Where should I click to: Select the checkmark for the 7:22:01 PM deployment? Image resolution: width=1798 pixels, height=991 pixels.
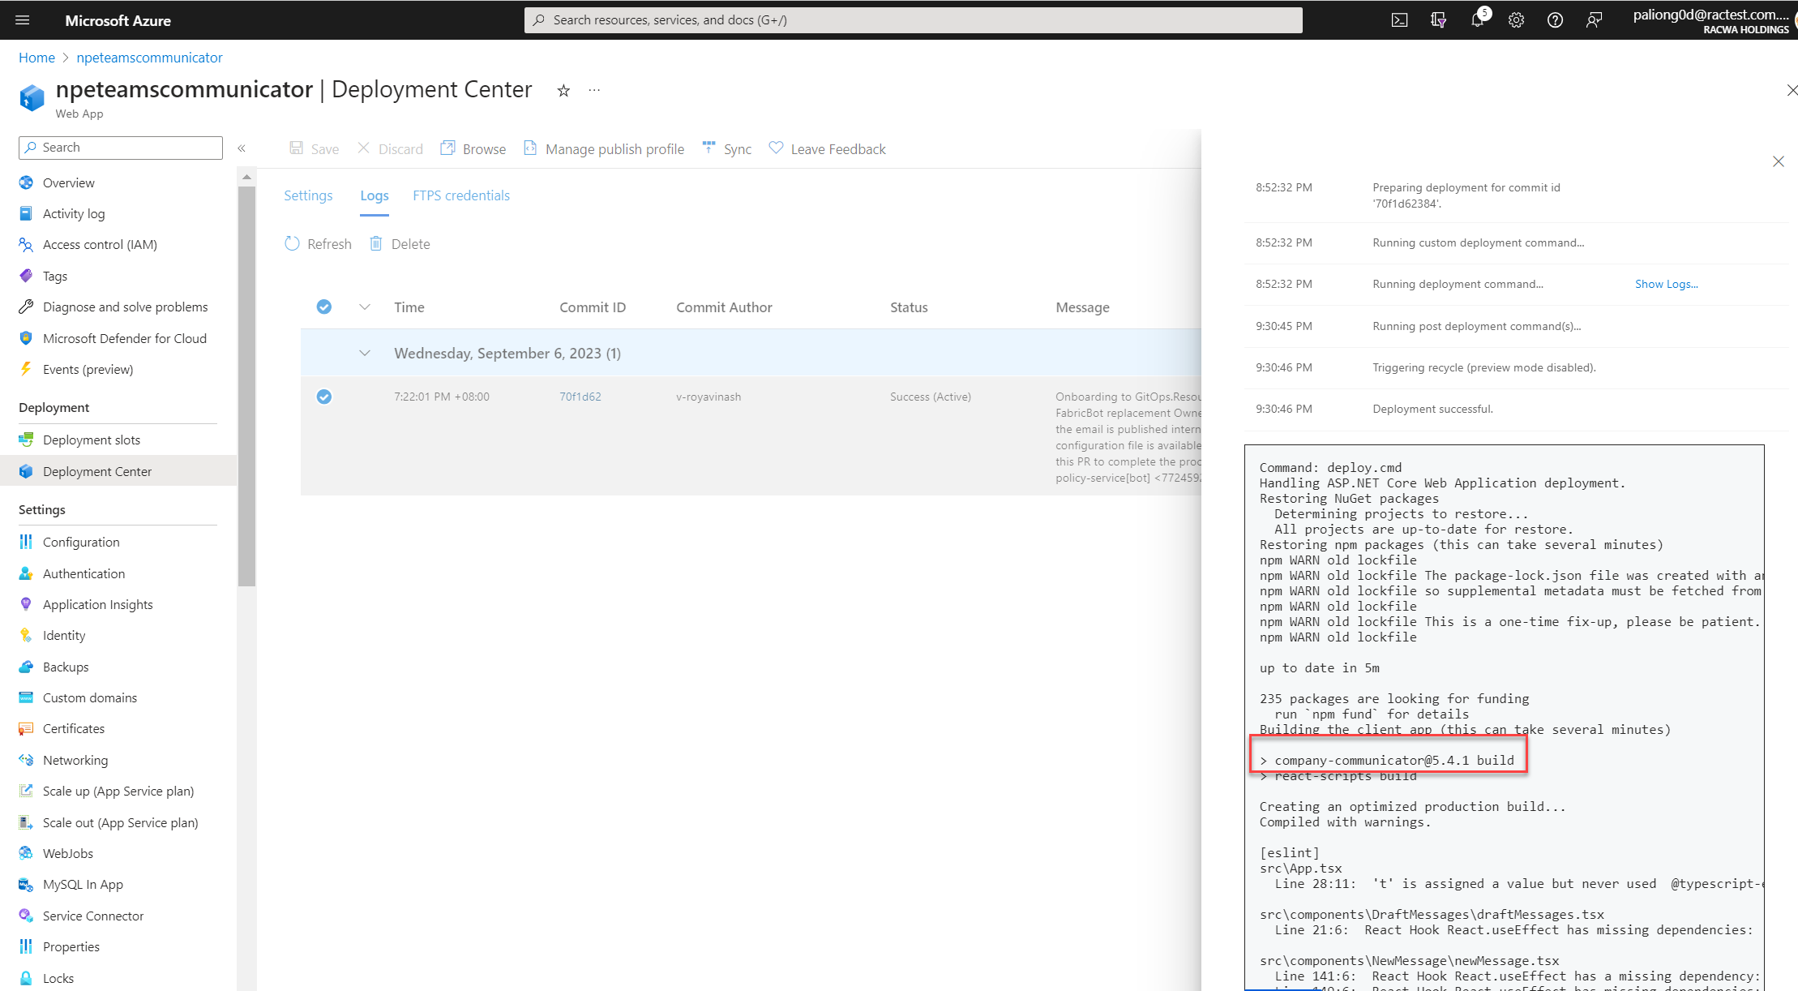coord(324,397)
